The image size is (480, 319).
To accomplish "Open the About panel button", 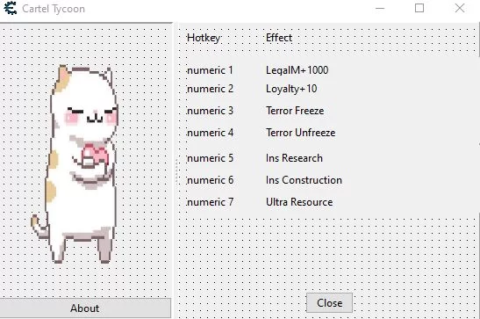I will coord(85,308).
